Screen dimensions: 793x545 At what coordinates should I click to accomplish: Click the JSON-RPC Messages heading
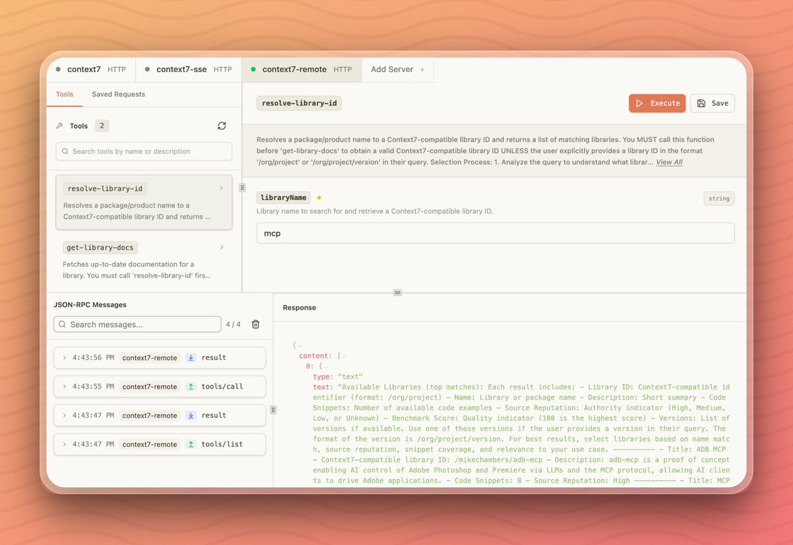tap(90, 305)
